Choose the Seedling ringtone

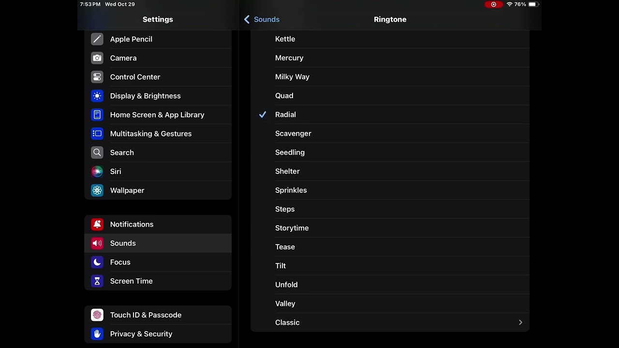coord(390,152)
